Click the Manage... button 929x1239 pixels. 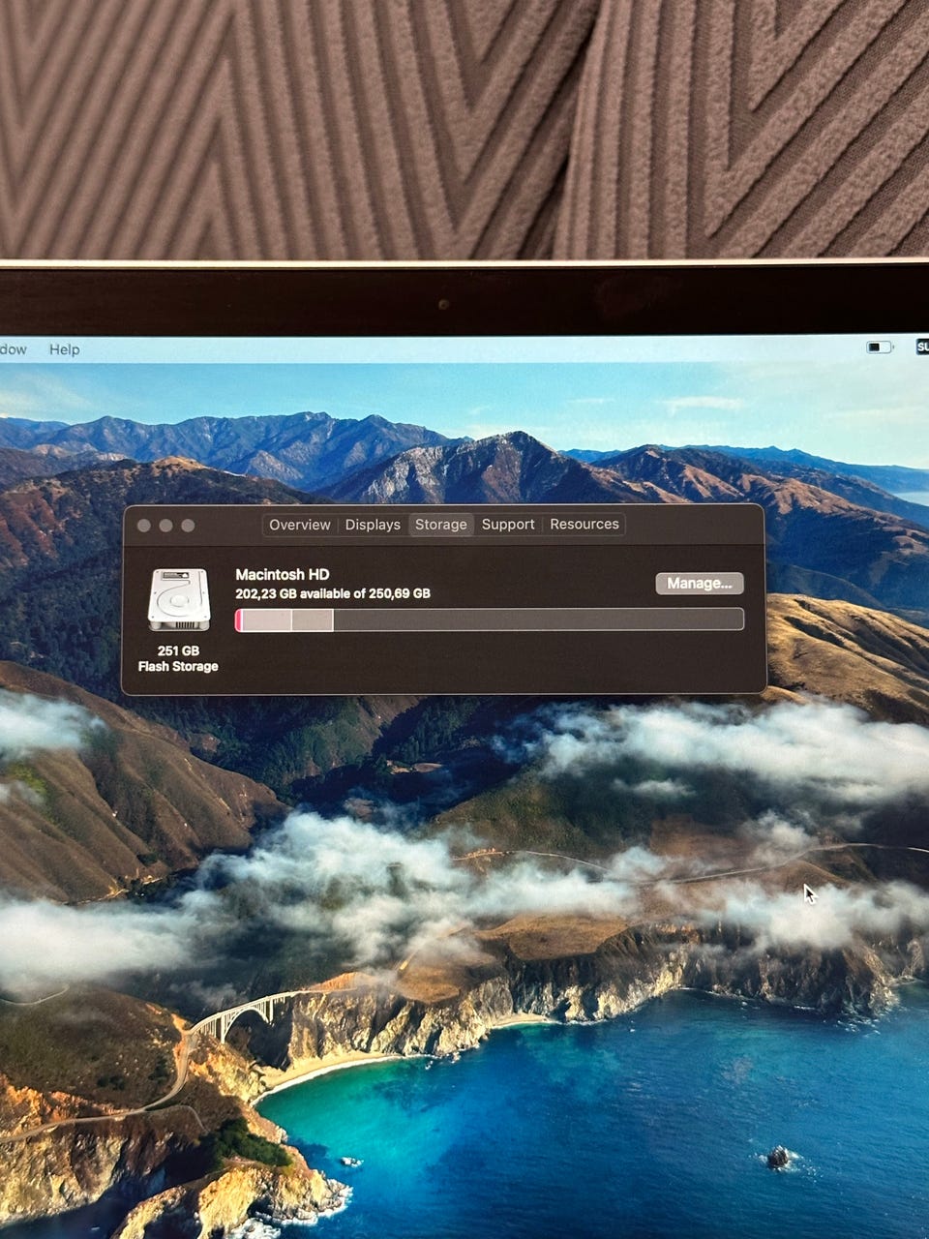700,583
